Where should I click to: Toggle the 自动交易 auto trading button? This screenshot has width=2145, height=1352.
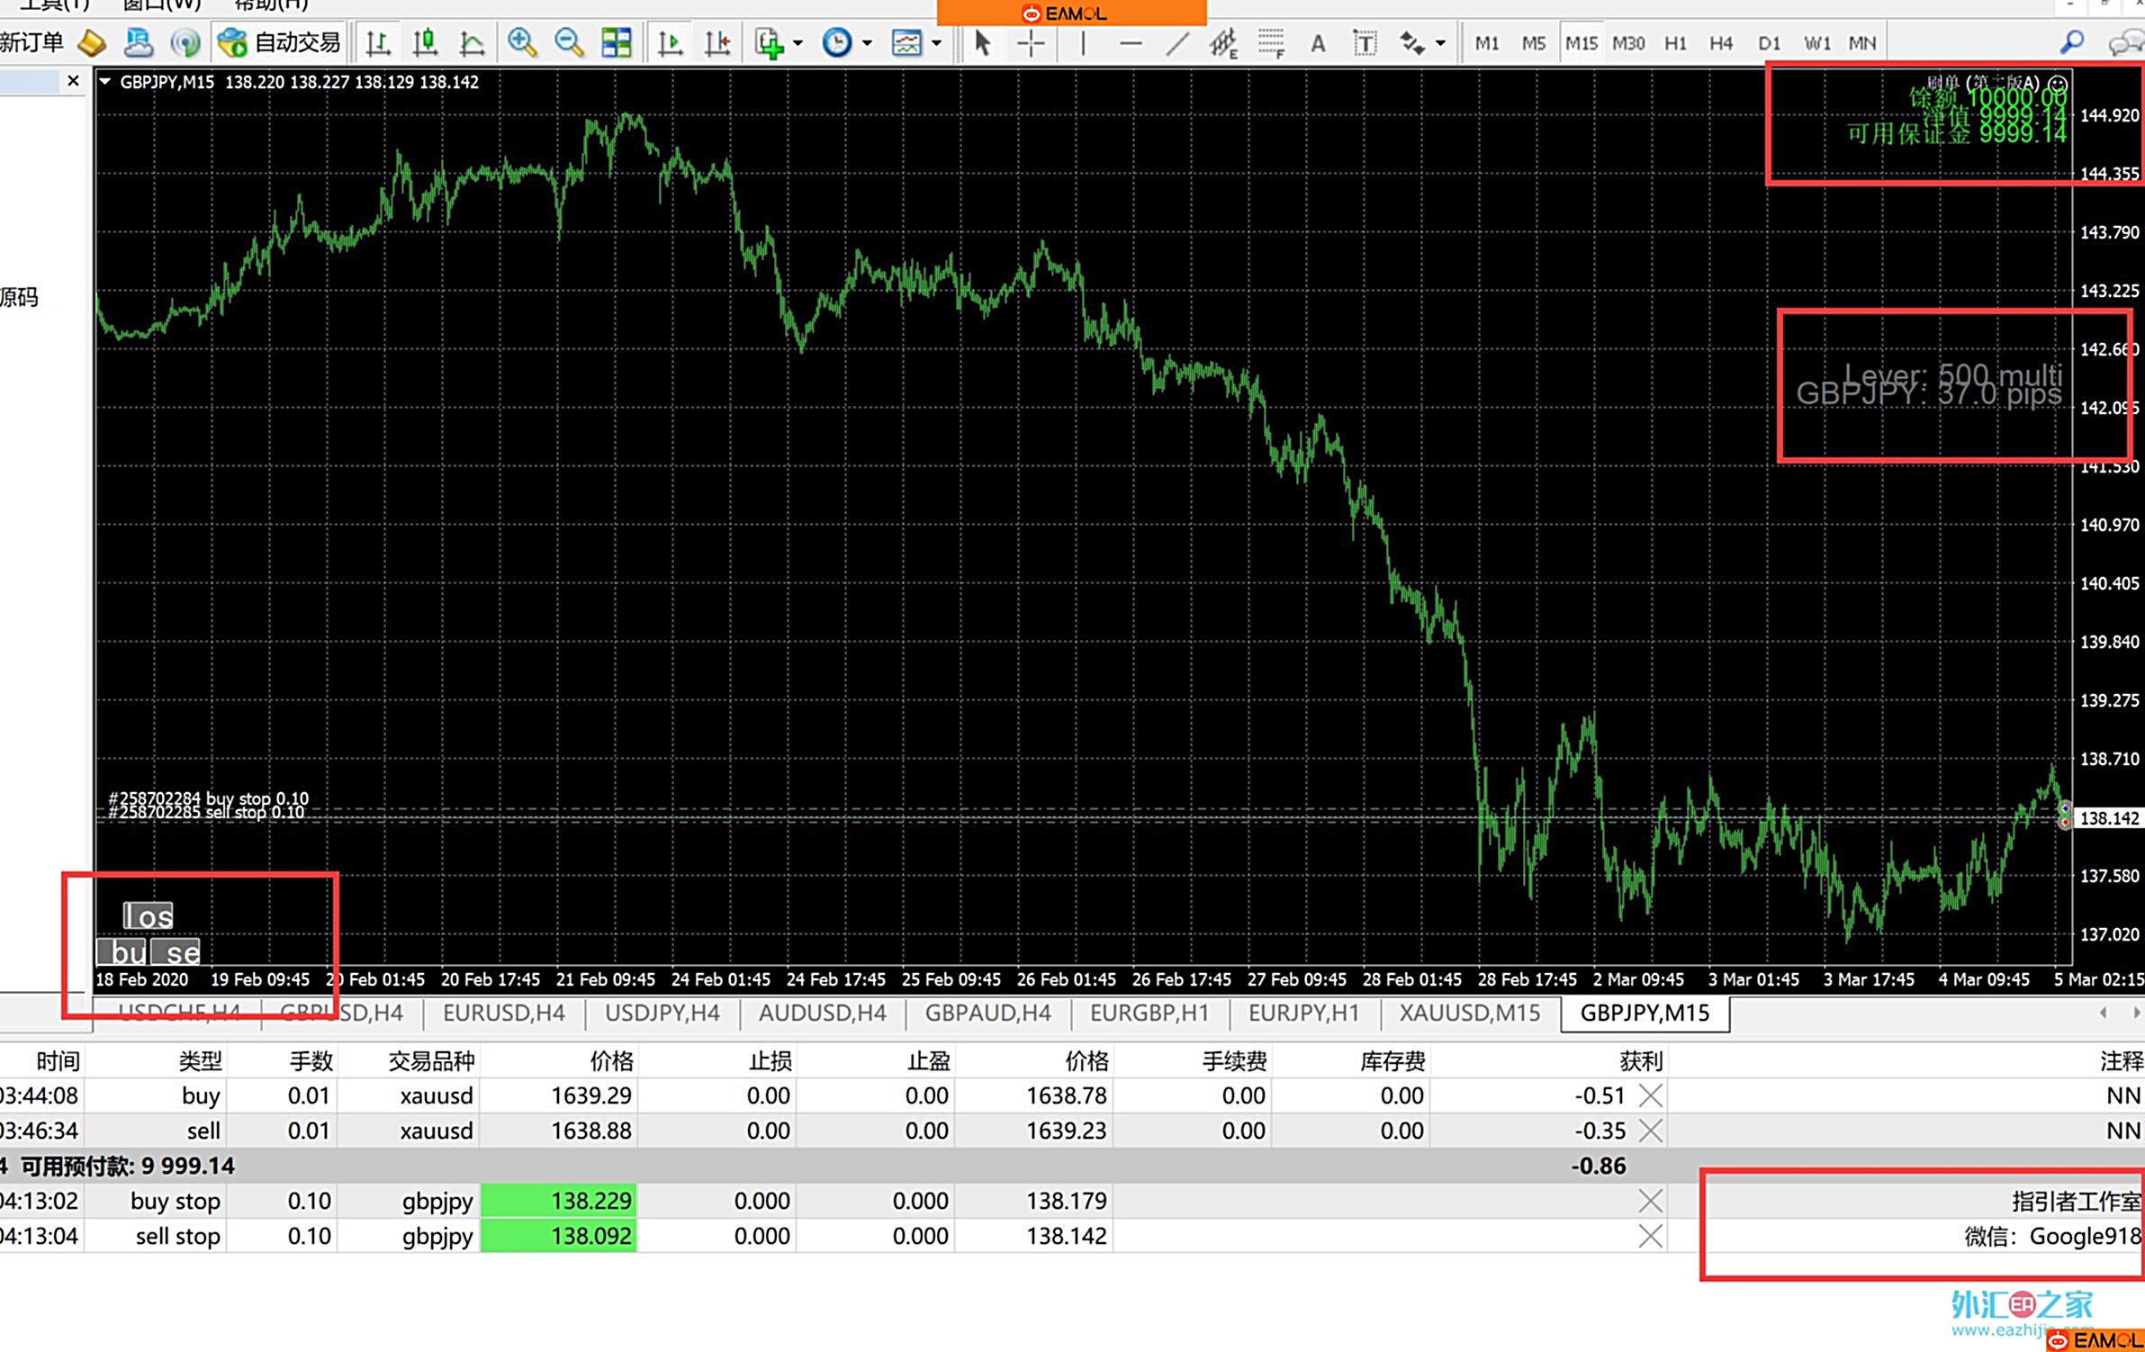pos(280,42)
